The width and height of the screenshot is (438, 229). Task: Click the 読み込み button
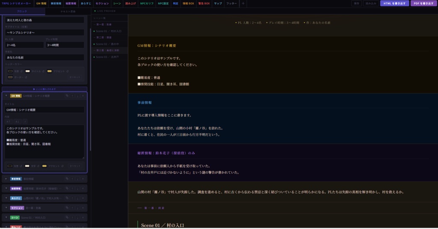pos(371,3)
